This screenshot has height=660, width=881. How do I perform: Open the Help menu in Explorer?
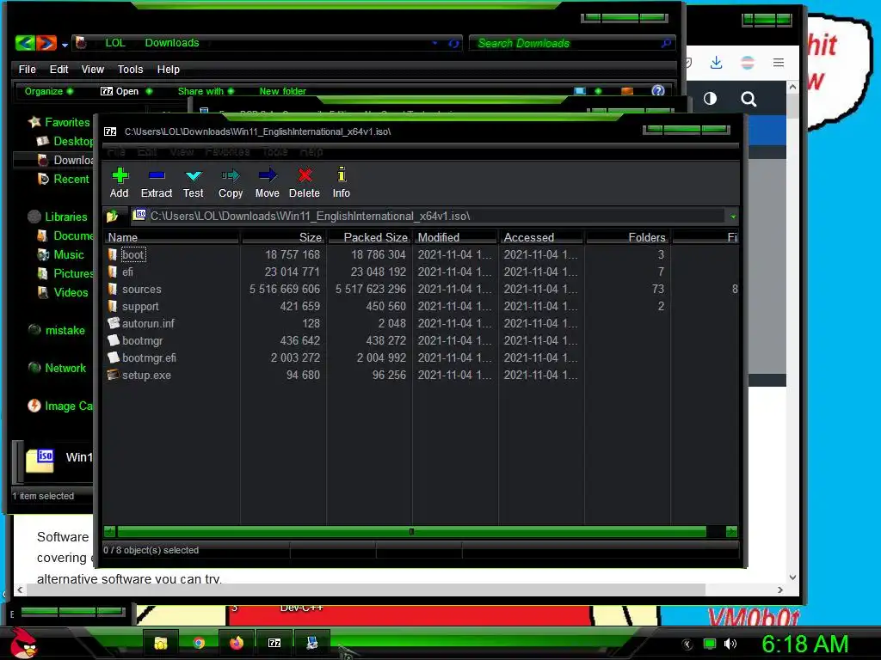coord(169,70)
